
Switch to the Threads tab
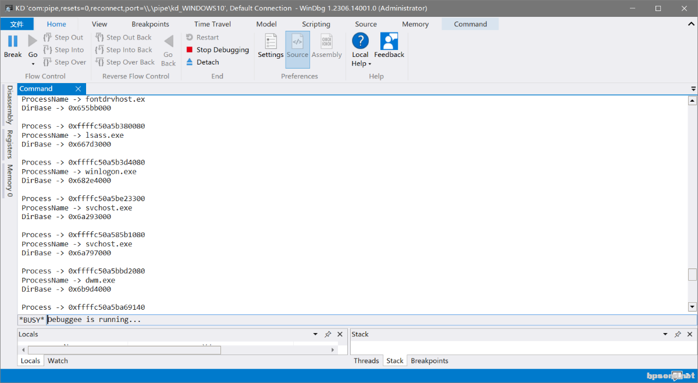[x=366, y=361]
